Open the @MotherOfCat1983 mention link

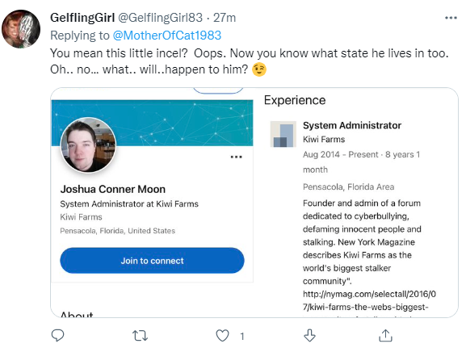click(167, 36)
